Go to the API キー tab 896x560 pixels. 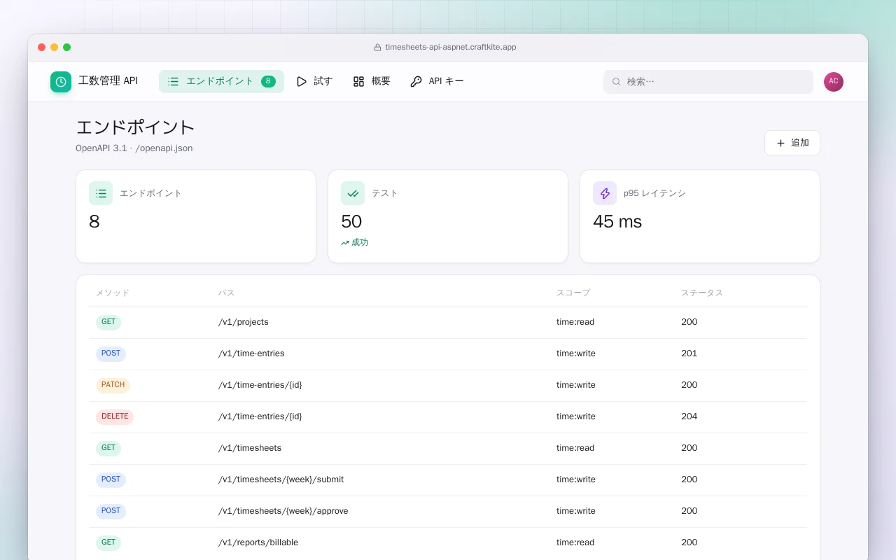tap(437, 81)
